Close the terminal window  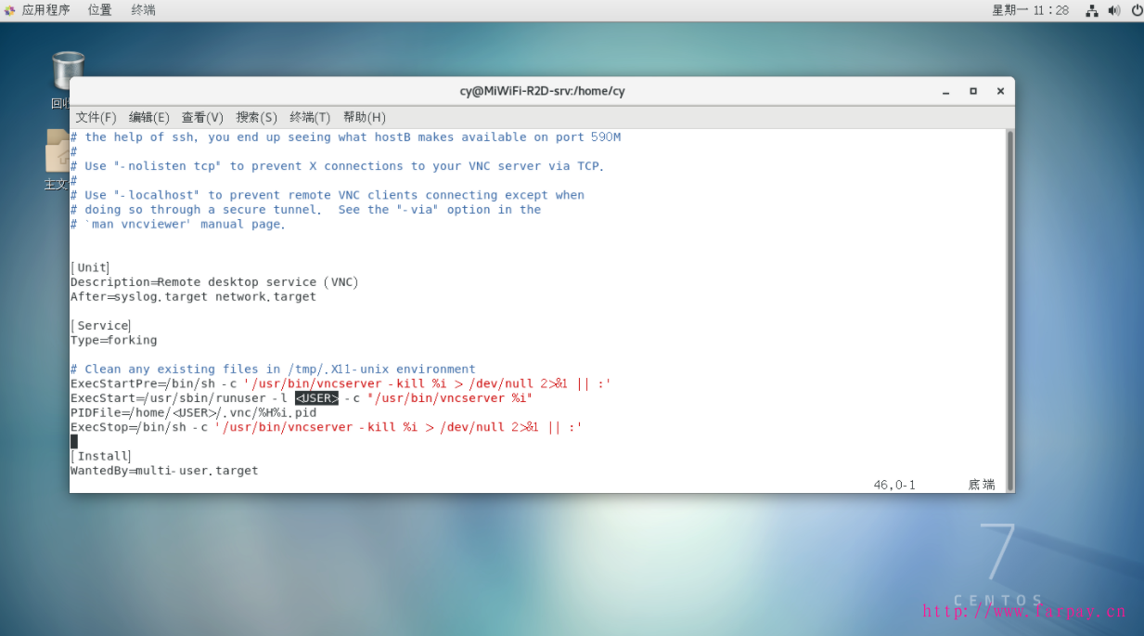click(1000, 91)
